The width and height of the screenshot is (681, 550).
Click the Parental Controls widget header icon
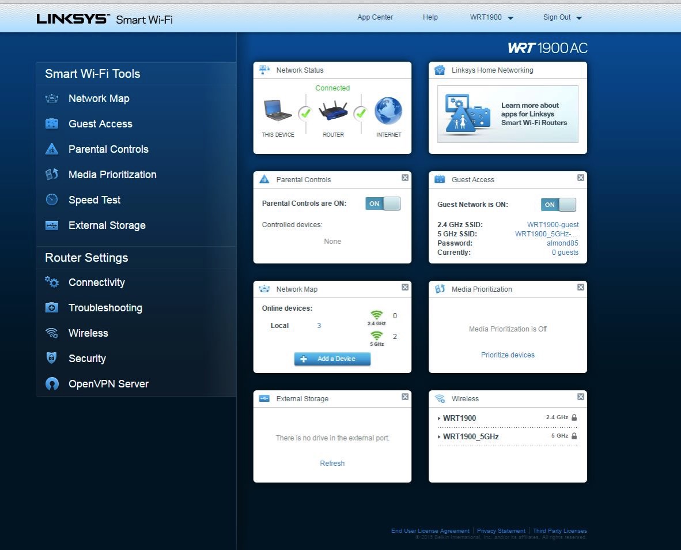point(264,179)
